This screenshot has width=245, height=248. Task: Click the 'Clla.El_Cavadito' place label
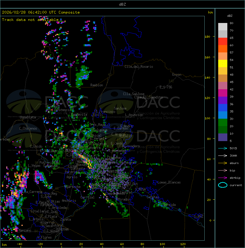coord(148,97)
